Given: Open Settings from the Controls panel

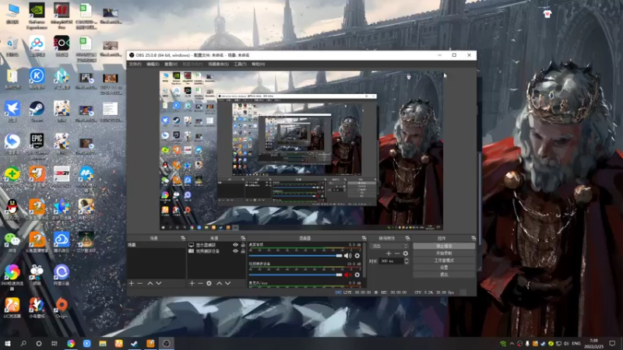Looking at the screenshot, I should pyautogui.click(x=444, y=268).
